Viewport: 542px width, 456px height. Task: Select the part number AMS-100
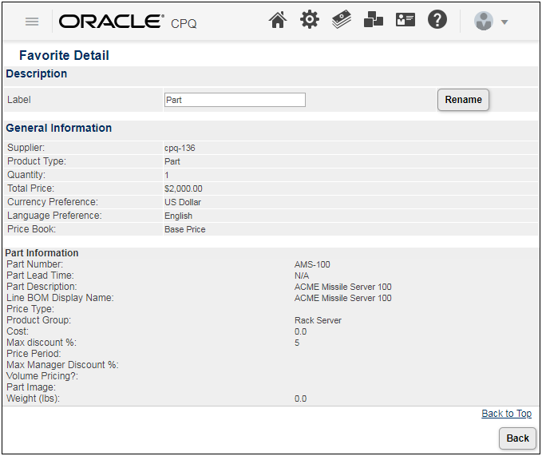(312, 264)
